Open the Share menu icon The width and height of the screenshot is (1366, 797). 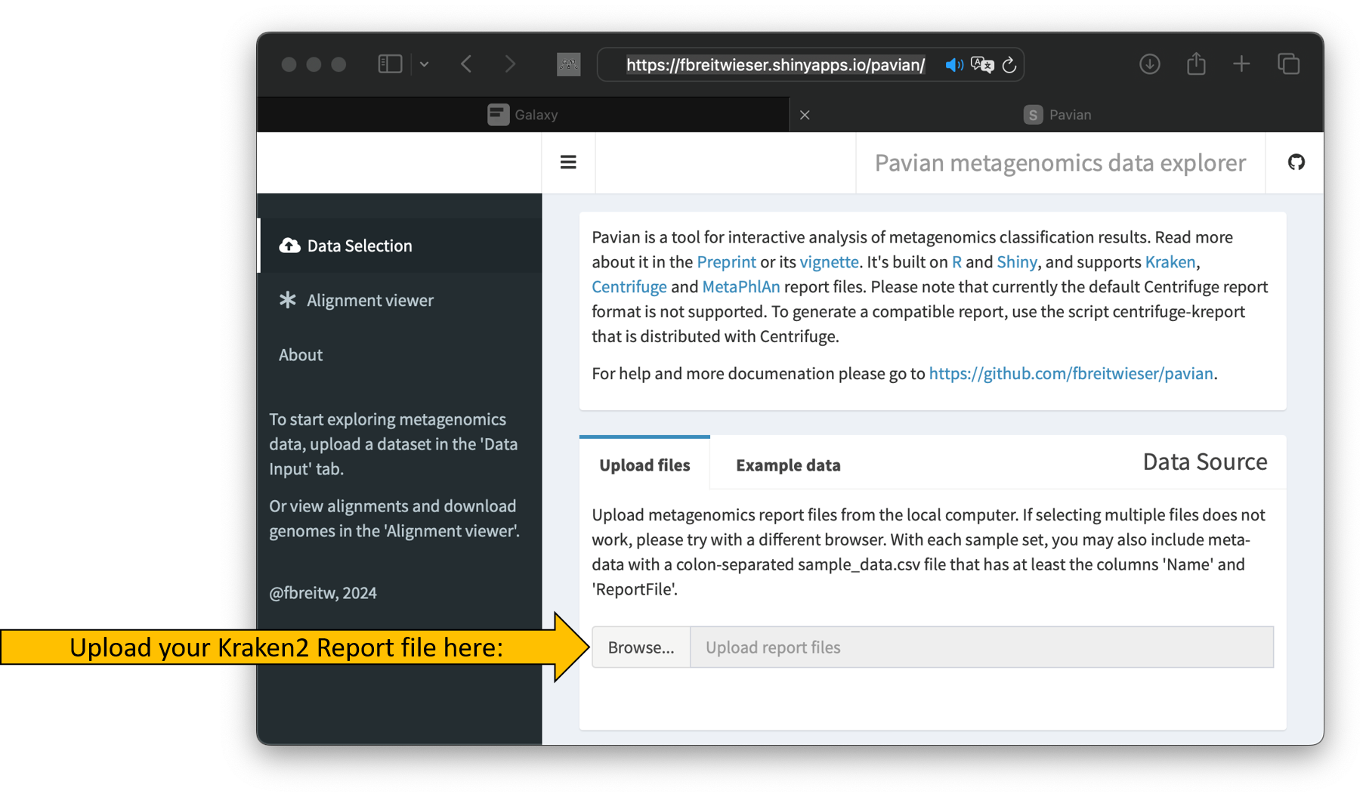click(1196, 63)
